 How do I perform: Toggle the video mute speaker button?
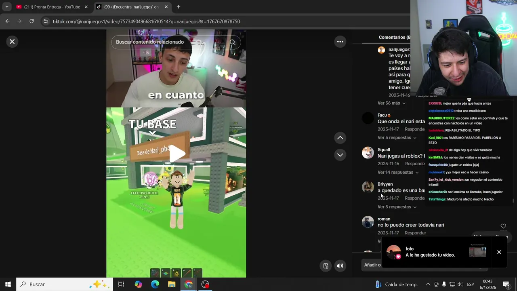340,266
